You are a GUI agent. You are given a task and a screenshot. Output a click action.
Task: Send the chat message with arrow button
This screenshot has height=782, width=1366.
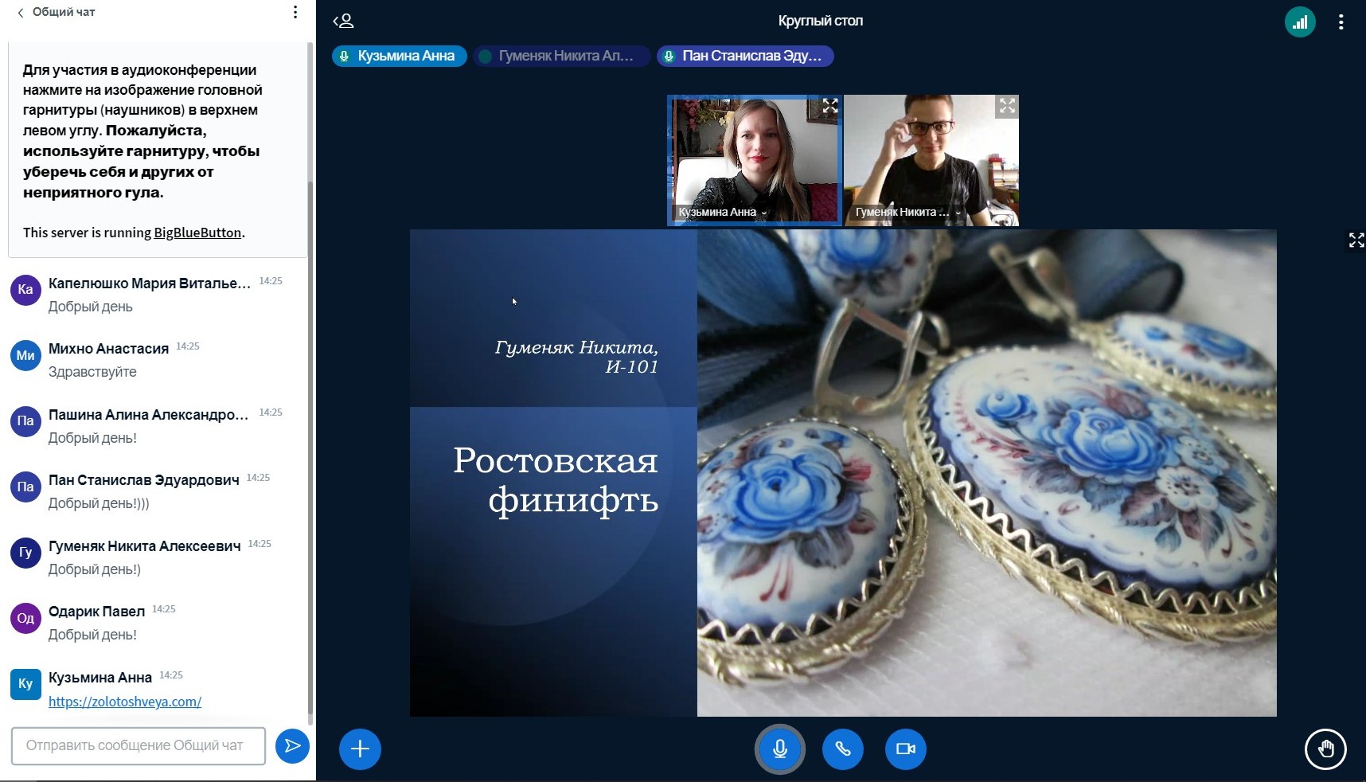(x=292, y=746)
